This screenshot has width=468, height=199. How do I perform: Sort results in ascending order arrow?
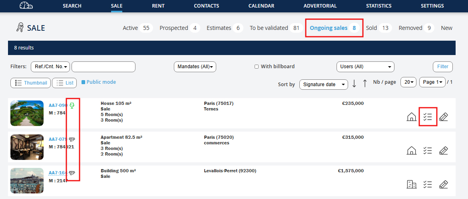pyautogui.click(x=364, y=84)
